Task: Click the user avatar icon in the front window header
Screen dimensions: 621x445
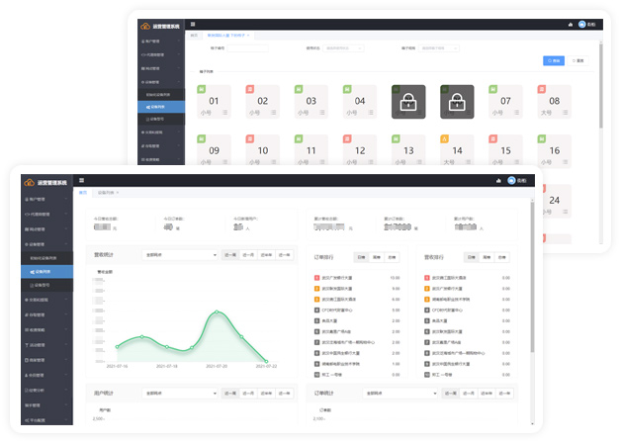Action: (x=511, y=181)
